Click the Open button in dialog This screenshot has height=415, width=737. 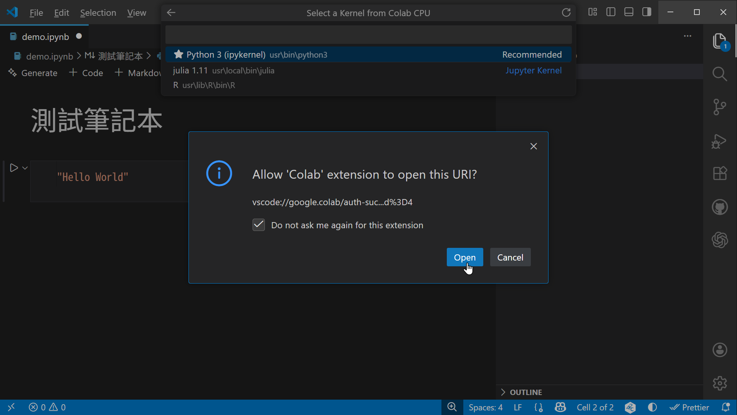point(465,257)
